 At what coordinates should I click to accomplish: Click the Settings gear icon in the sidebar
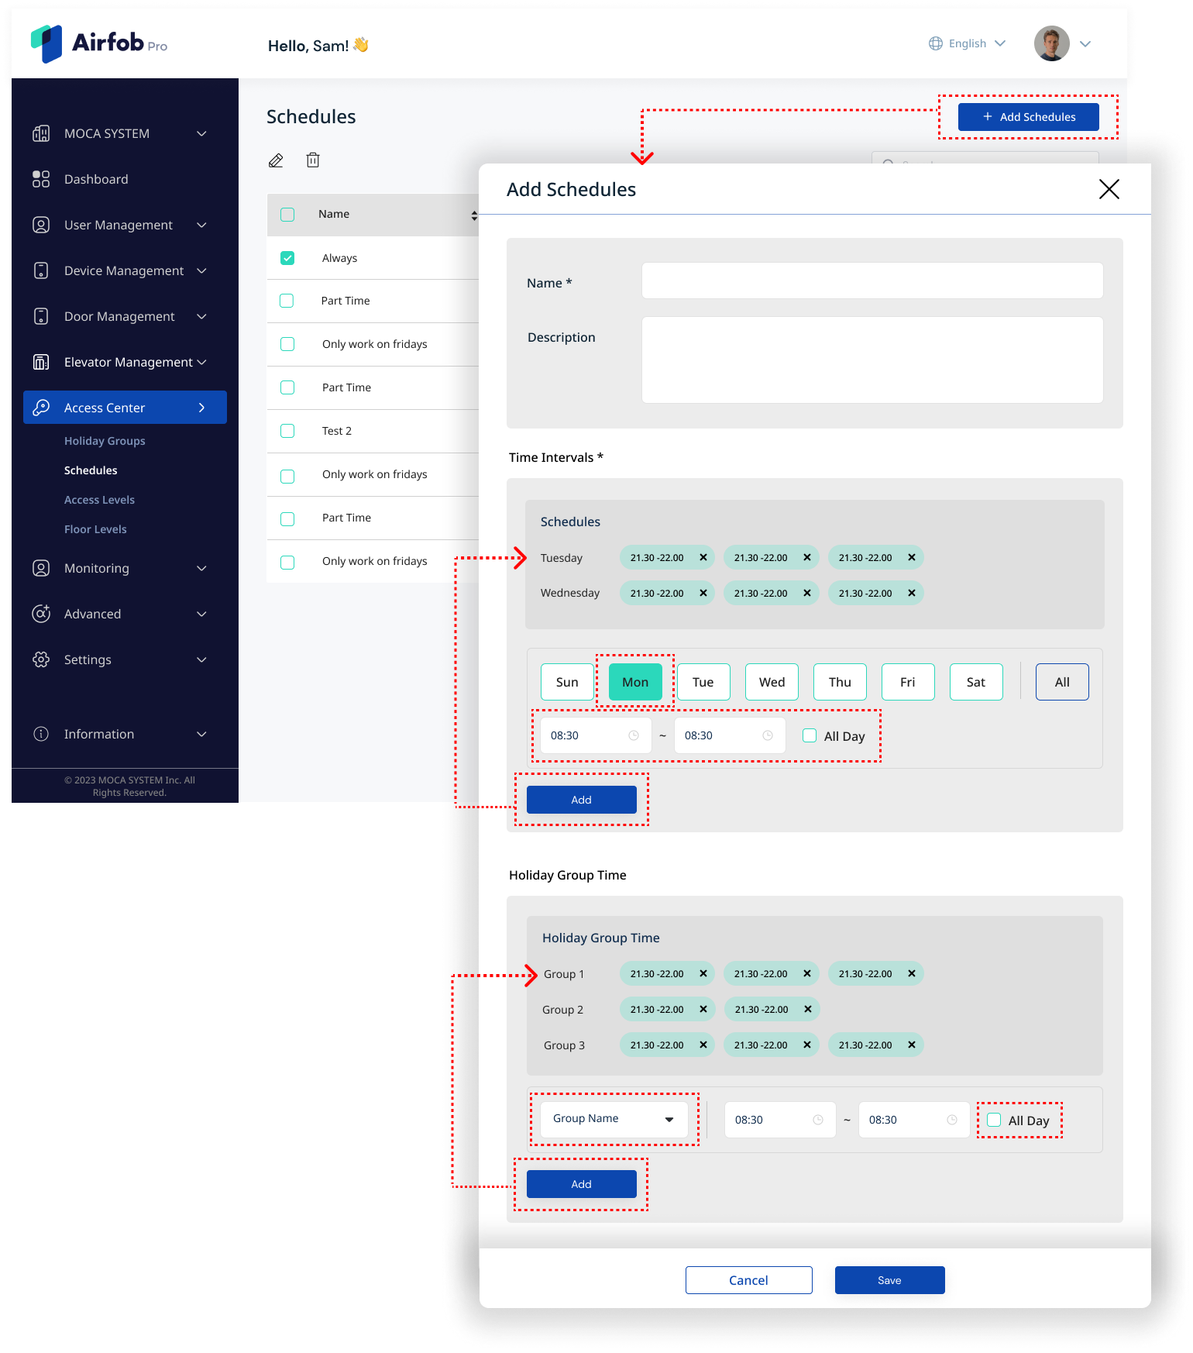coord(41,659)
